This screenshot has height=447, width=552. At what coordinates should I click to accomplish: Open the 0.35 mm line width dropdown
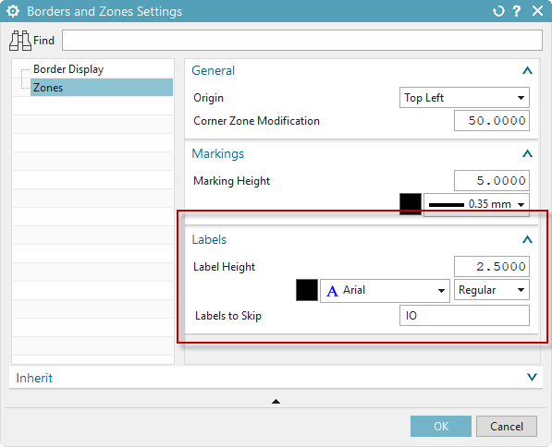click(x=476, y=204)
